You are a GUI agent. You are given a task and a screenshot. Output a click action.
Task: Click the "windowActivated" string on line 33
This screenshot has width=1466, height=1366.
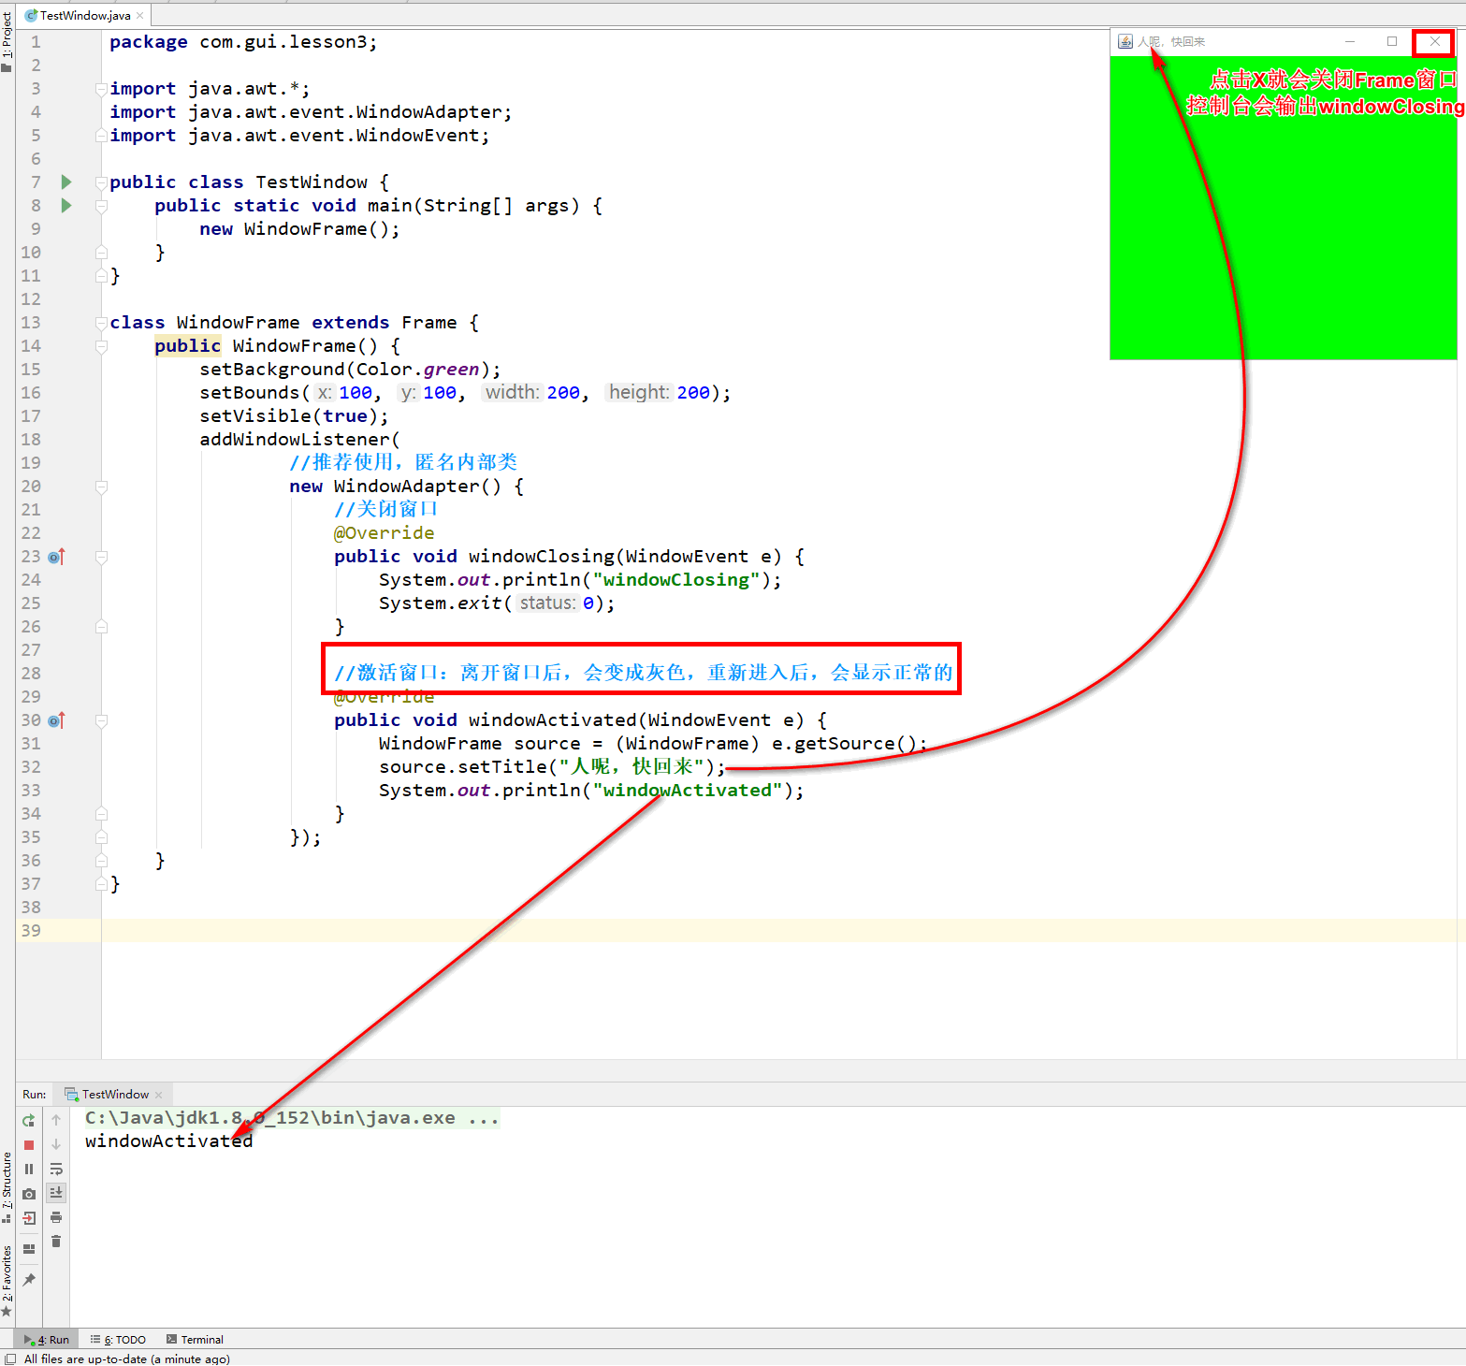[x=688, y=791]
